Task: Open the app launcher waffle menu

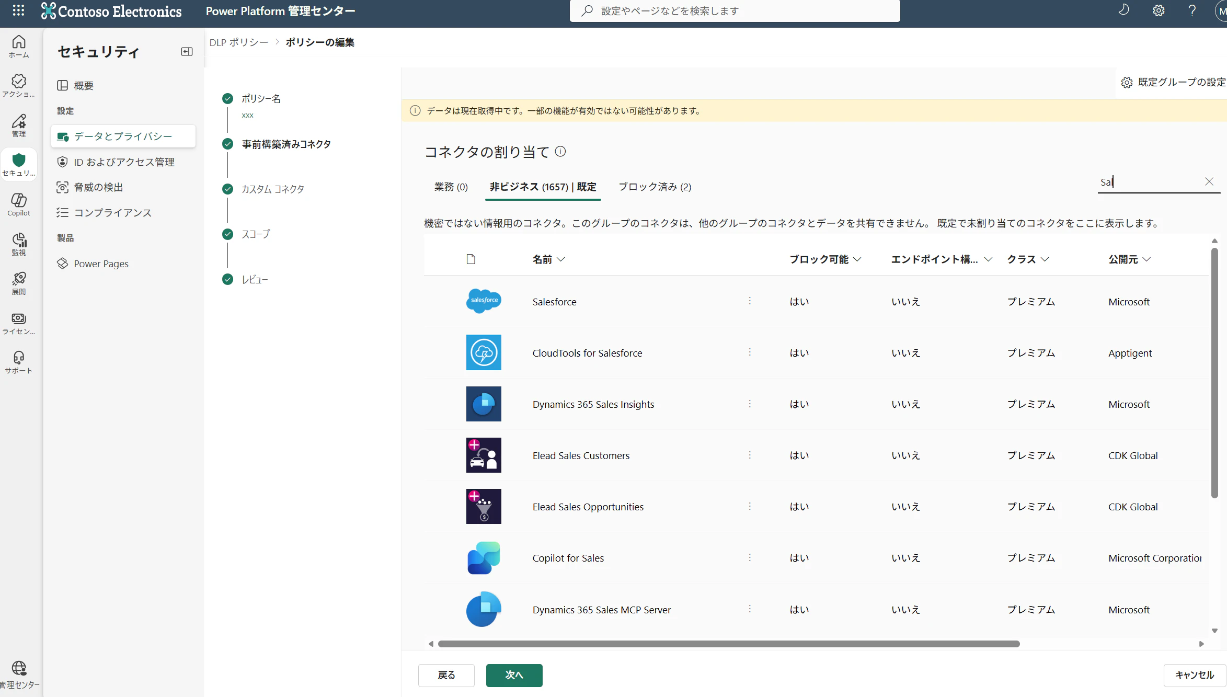Action: pyautogui.click(x=18, y=10)
